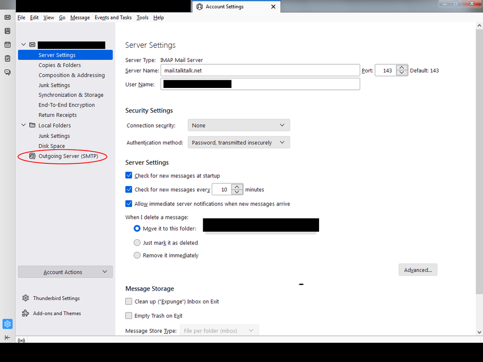483x362 pixels.
Task: Select Junk Settings under Local Folders
Action: click(54, 136)
